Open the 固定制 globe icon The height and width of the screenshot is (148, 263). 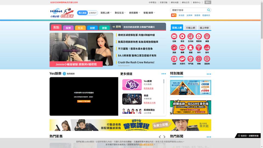[x=207, y=59]
